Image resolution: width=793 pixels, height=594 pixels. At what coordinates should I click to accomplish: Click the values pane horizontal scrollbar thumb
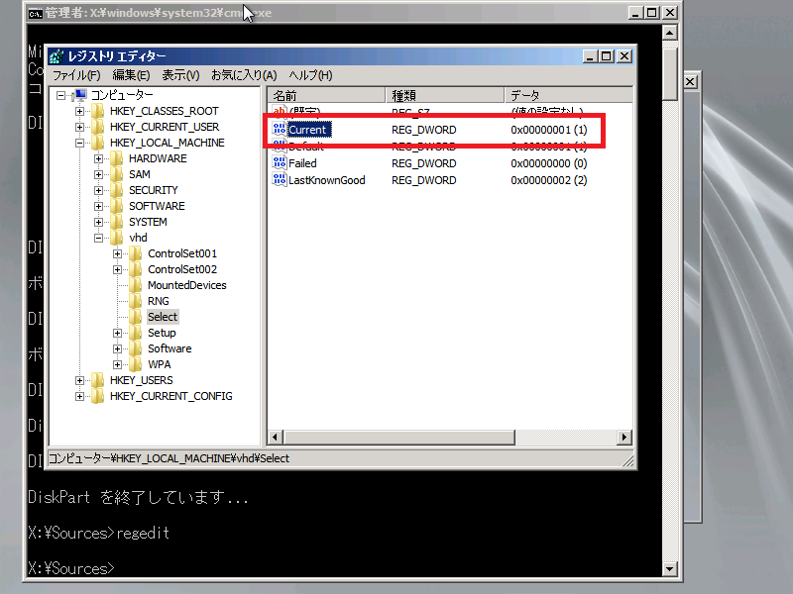point(399,437)
